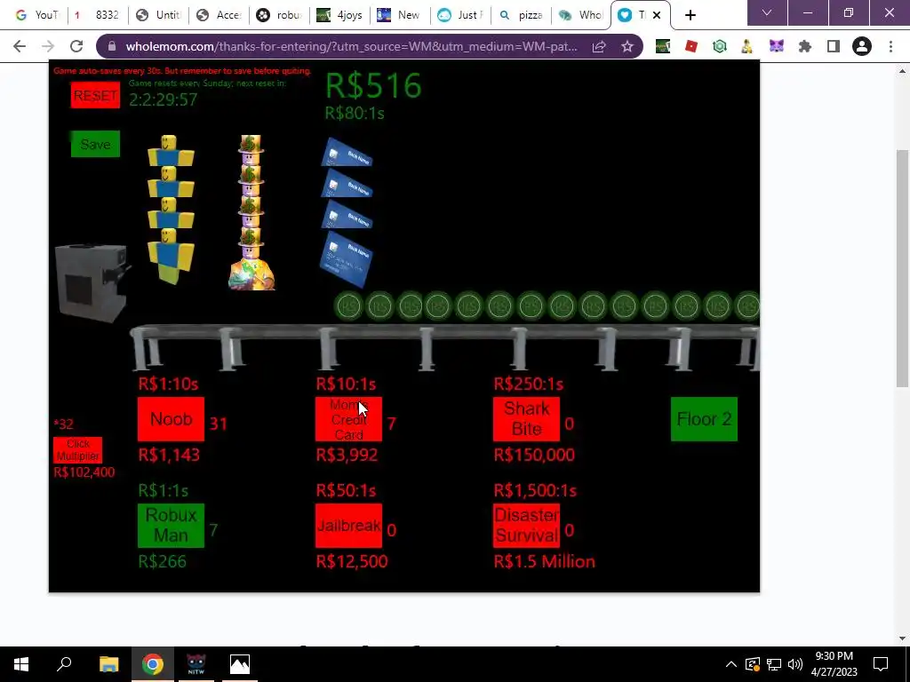Open the MetaMask fox extension
This screenshot has width=910, height=682.
pyautogui.click(x=777, y=46)
